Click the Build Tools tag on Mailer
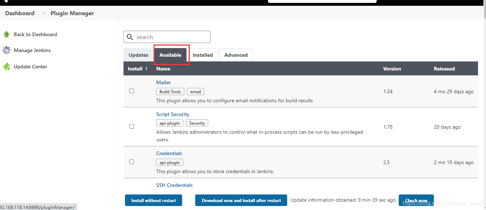This screenshot has width=486, height=210. pos(170,91)
